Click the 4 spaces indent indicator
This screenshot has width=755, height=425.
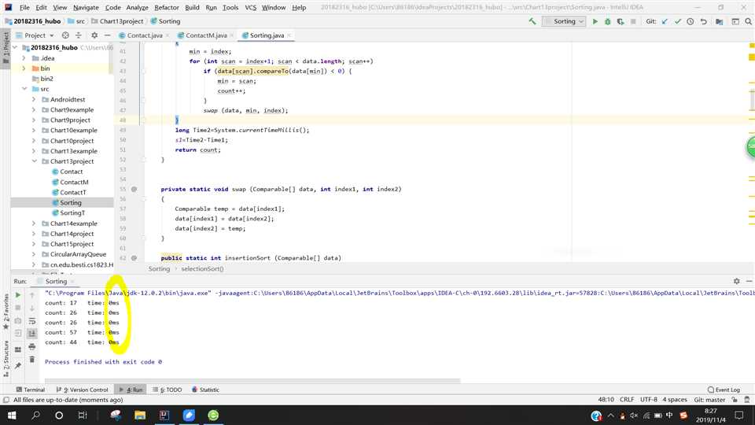pos(675,400)
